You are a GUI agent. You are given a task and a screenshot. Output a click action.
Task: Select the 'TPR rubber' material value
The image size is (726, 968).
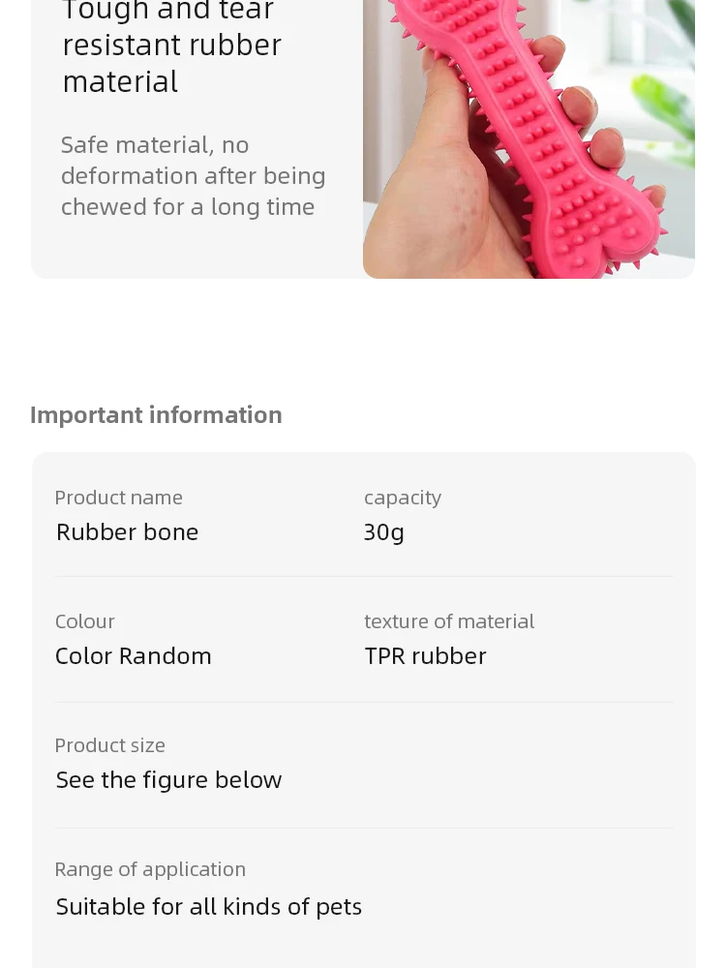425,655
